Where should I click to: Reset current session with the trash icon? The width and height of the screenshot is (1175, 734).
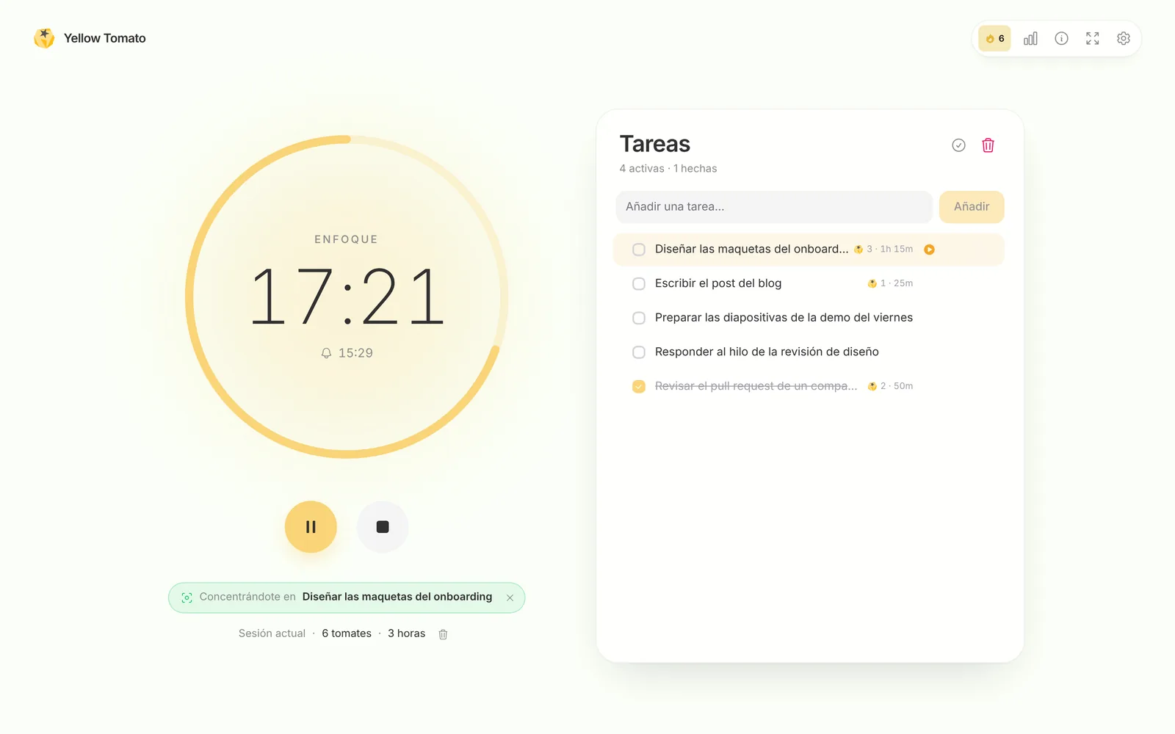(443, 634)
